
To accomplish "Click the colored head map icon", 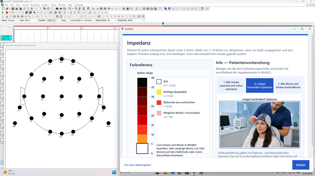I will 124,9.
